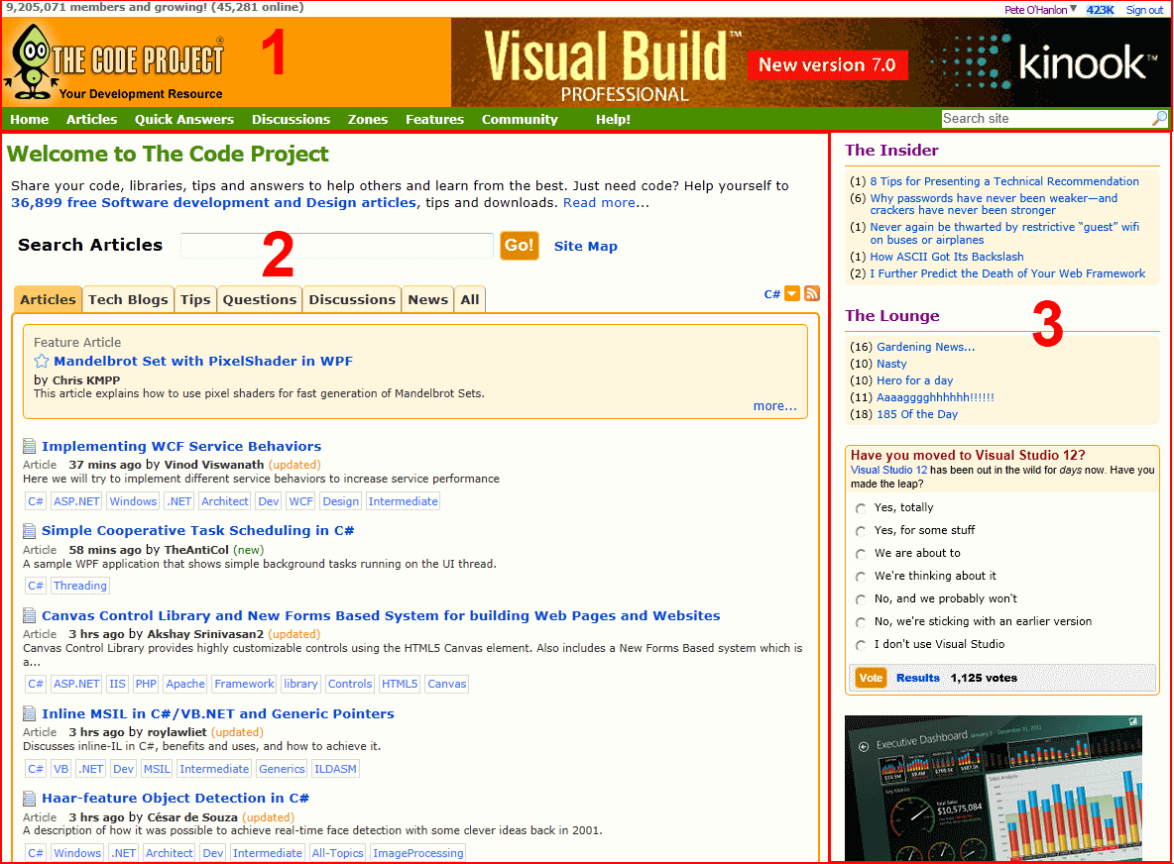Viewport: 1174px width, 864px height.
Task: Click the document icon beside Simple Cooperative Task Scheduling
Action: pyautogui.click(x=29, y=531)
